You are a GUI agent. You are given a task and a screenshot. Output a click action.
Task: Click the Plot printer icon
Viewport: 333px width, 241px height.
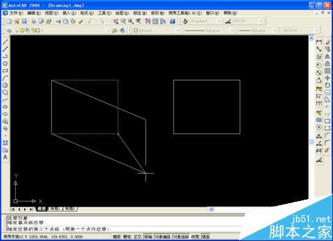34,21
